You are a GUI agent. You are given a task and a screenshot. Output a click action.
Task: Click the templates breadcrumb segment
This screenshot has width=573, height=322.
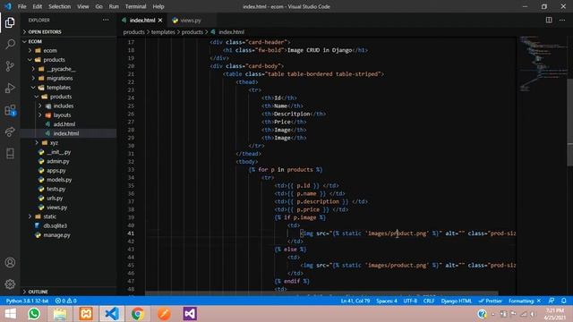pos(163,32)
